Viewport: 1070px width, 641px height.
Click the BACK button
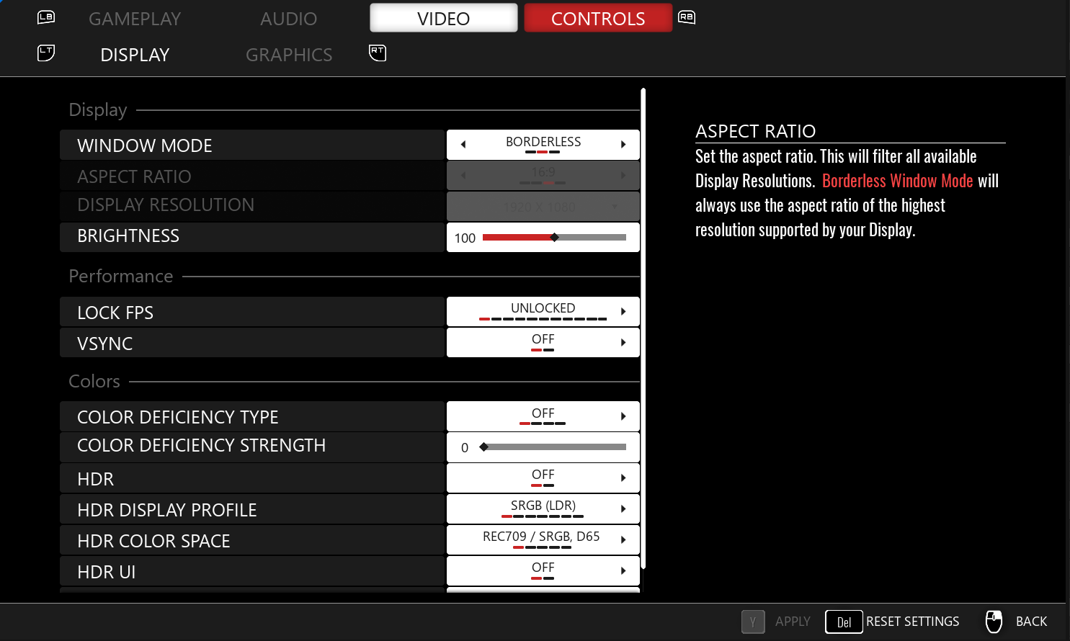(x=1031, y=622)
